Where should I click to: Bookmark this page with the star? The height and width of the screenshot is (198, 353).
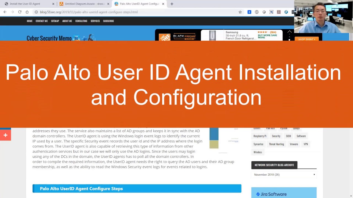click(x=240, y=12)
